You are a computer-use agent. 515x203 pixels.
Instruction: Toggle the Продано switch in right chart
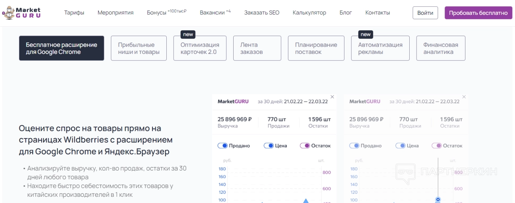[x=354, y=146]
